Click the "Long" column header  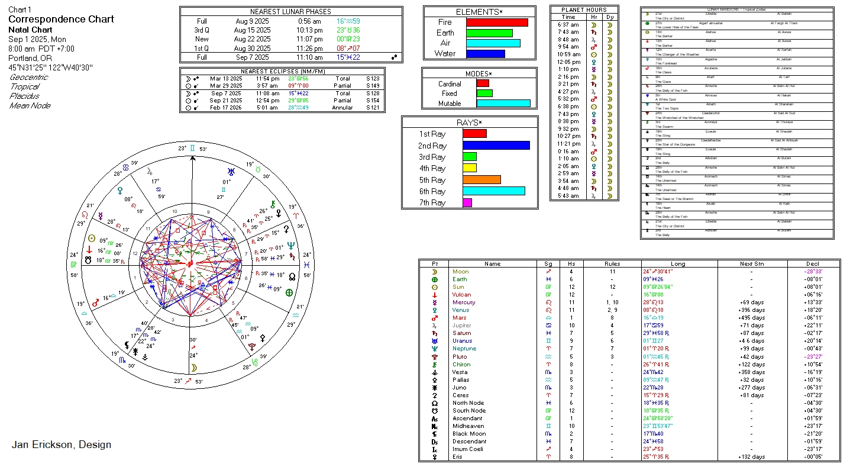(x=678, y=264)
